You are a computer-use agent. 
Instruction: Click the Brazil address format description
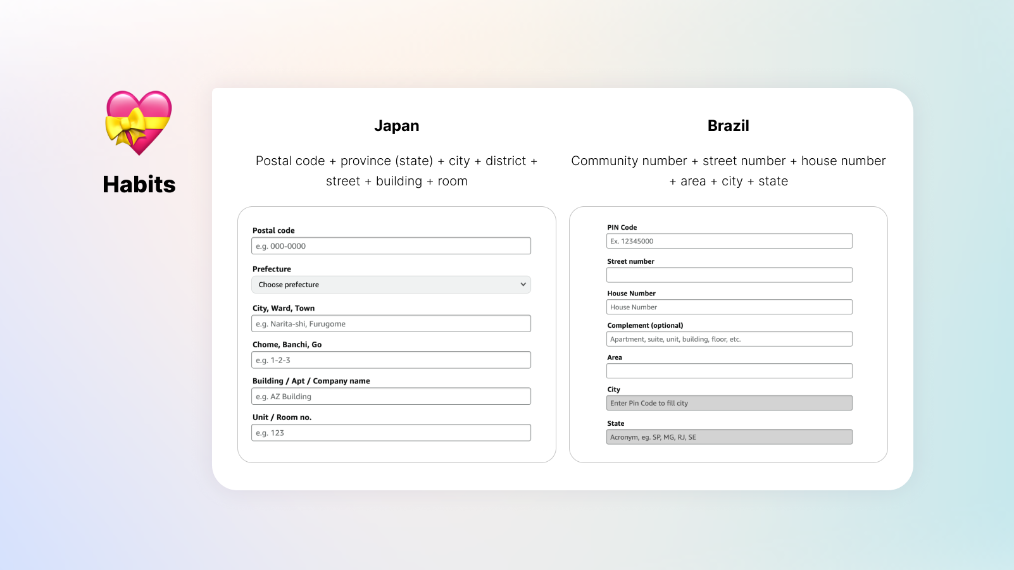point(728,171)
